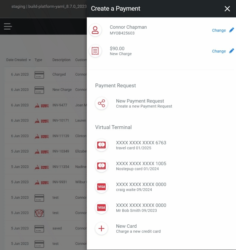Sort by the Type column header
Viewport: 236px width, 250px height.
coord(38,60)
